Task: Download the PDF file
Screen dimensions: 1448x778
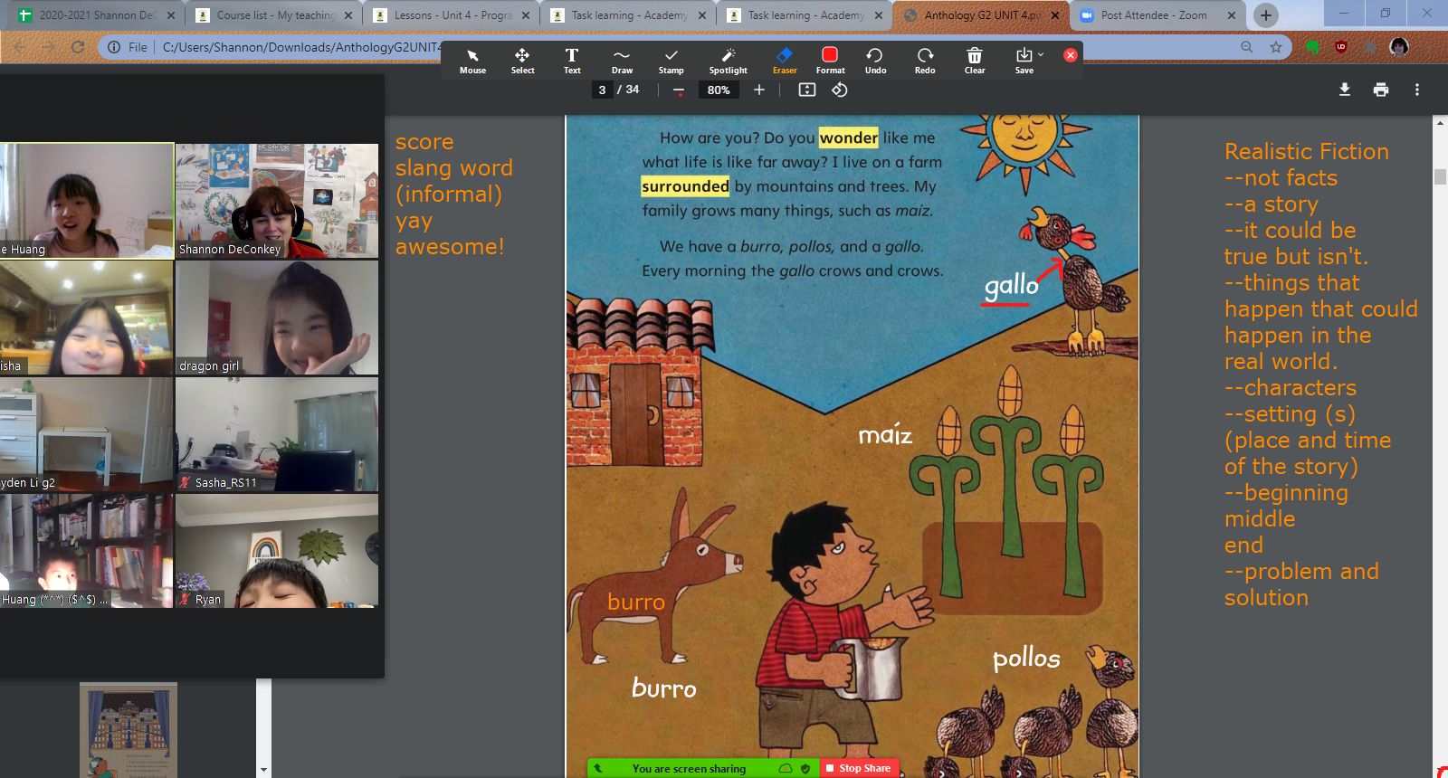Action: (1345, 90)
